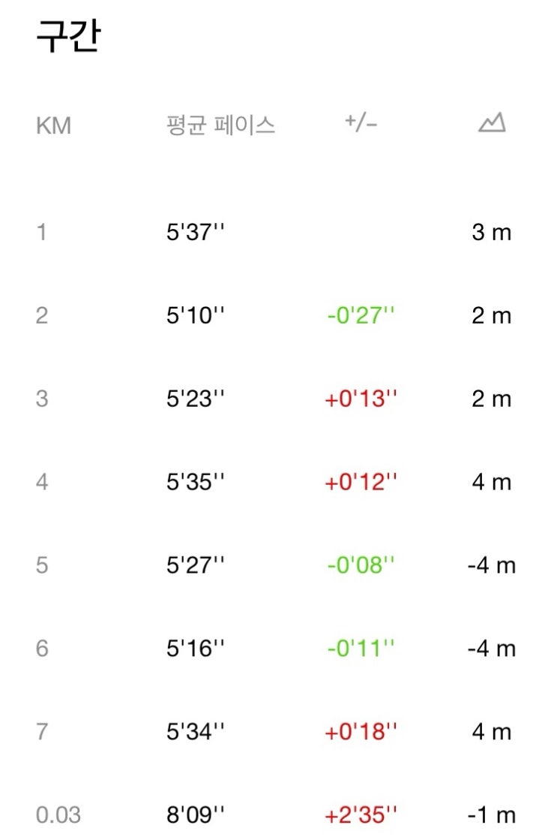Click the 5'35'' average pace value
The width and height of the screenshot is (557, 840).
(195, 482)
